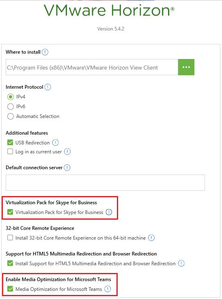Select the IPv4 radio button
Viewport: 222px width, 299px height.
coord(11,97)
